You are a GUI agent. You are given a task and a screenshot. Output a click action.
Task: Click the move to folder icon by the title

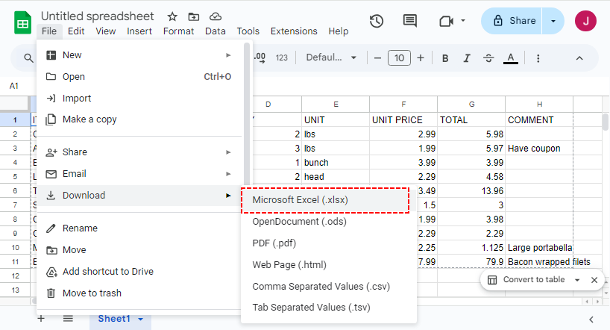pos(193,16)
